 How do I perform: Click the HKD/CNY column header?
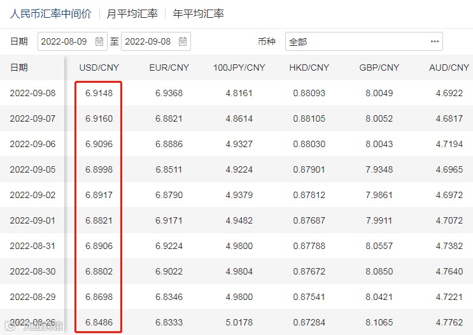[309, 68]
